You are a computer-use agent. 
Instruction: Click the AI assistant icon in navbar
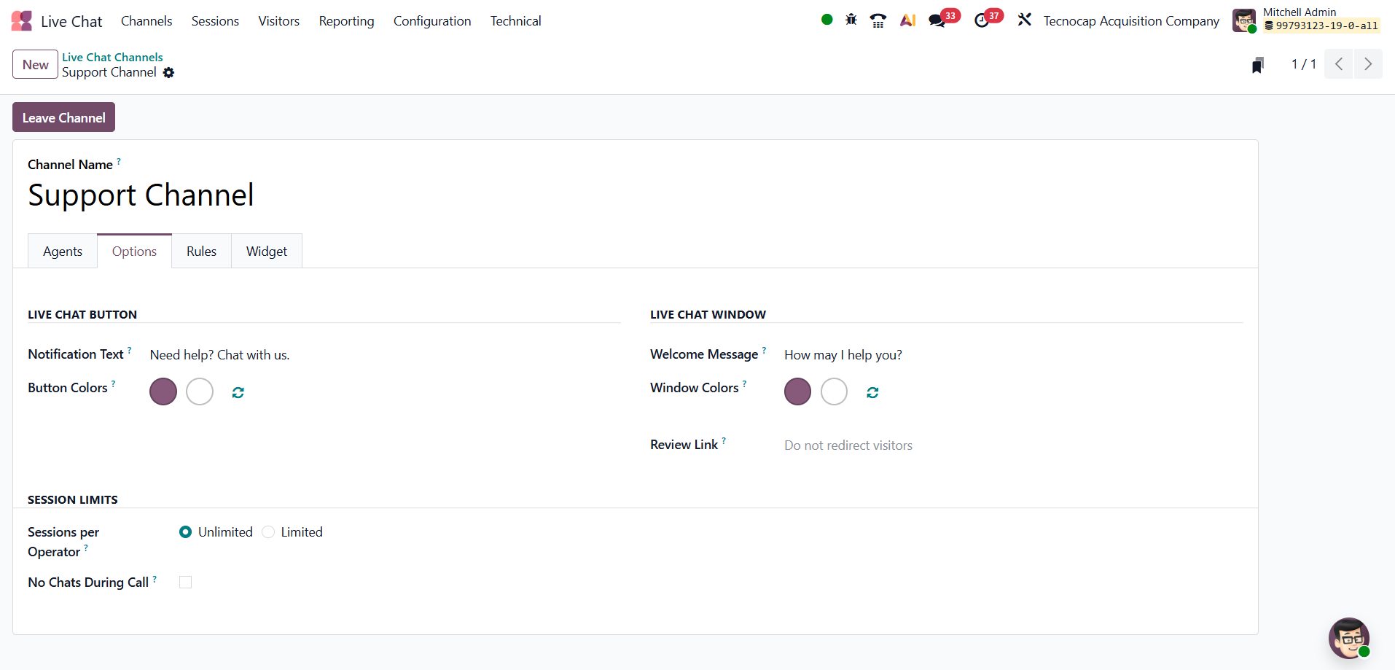tap(907, 20)
